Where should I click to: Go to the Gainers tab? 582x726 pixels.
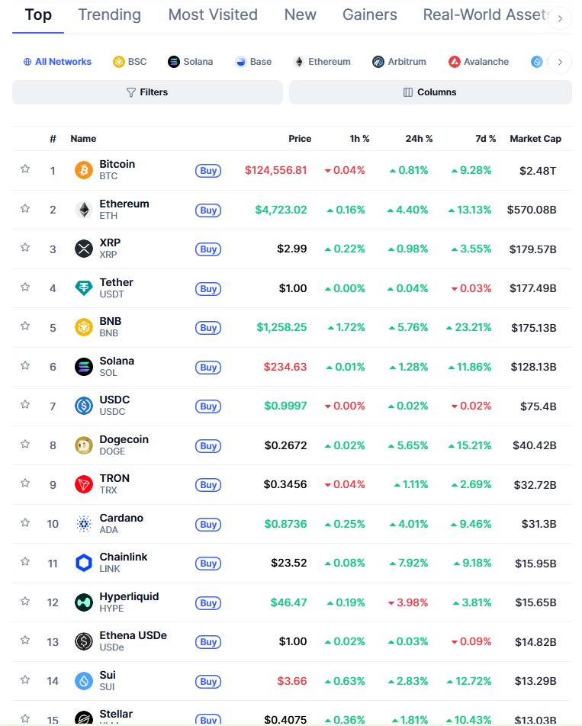(x=369, y=14)
